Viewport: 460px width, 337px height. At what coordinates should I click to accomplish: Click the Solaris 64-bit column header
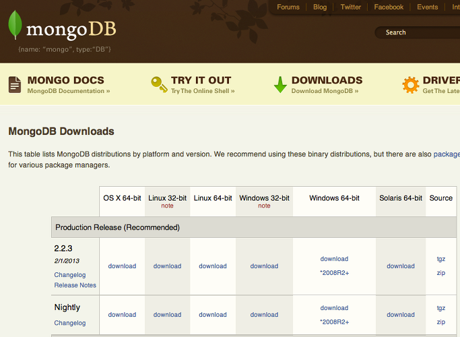coord(401,198)
